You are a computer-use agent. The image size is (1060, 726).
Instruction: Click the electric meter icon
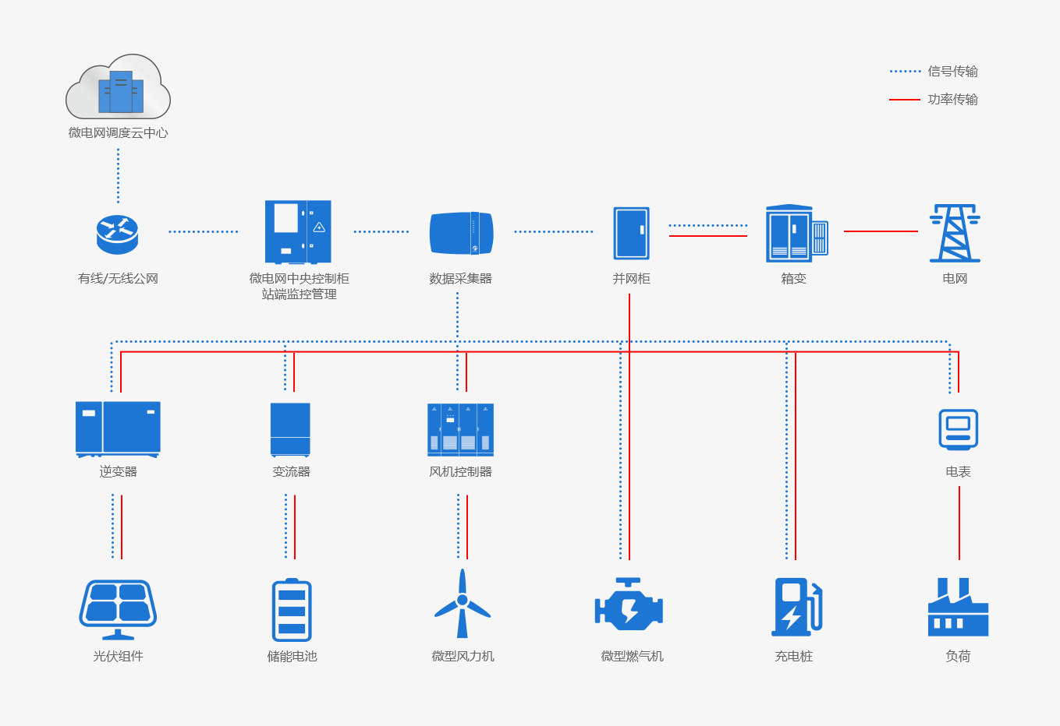coord(958,429)
